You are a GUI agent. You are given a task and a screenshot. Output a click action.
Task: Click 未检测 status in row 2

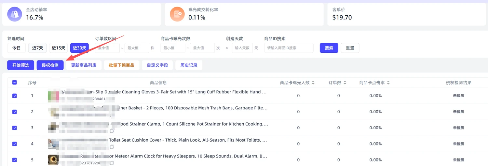pyautogui.click(x=458, y=112)
